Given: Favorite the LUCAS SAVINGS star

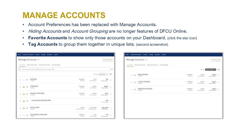Looking at the screenshot, I should click(x=132, y=82).
